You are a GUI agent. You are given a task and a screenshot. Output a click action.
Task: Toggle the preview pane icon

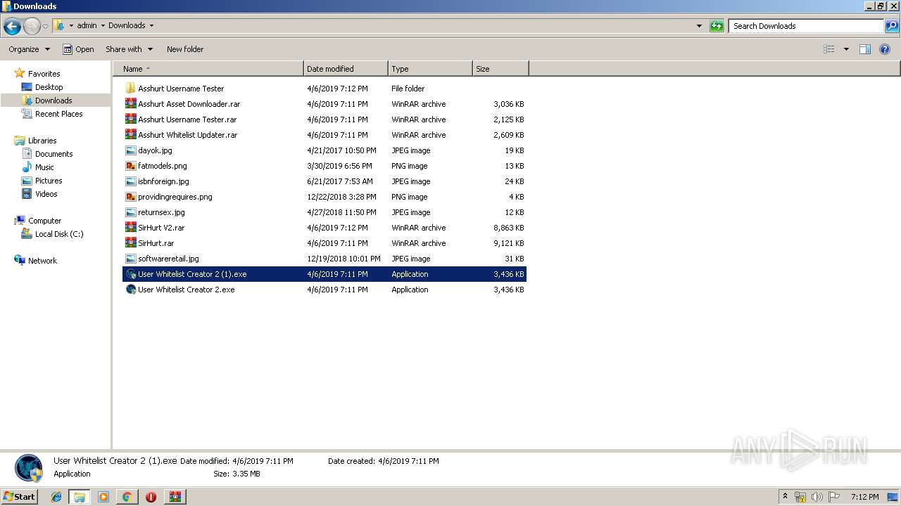(x=865, y=49)
